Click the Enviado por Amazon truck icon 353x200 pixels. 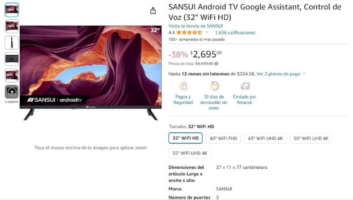point(245,86)
